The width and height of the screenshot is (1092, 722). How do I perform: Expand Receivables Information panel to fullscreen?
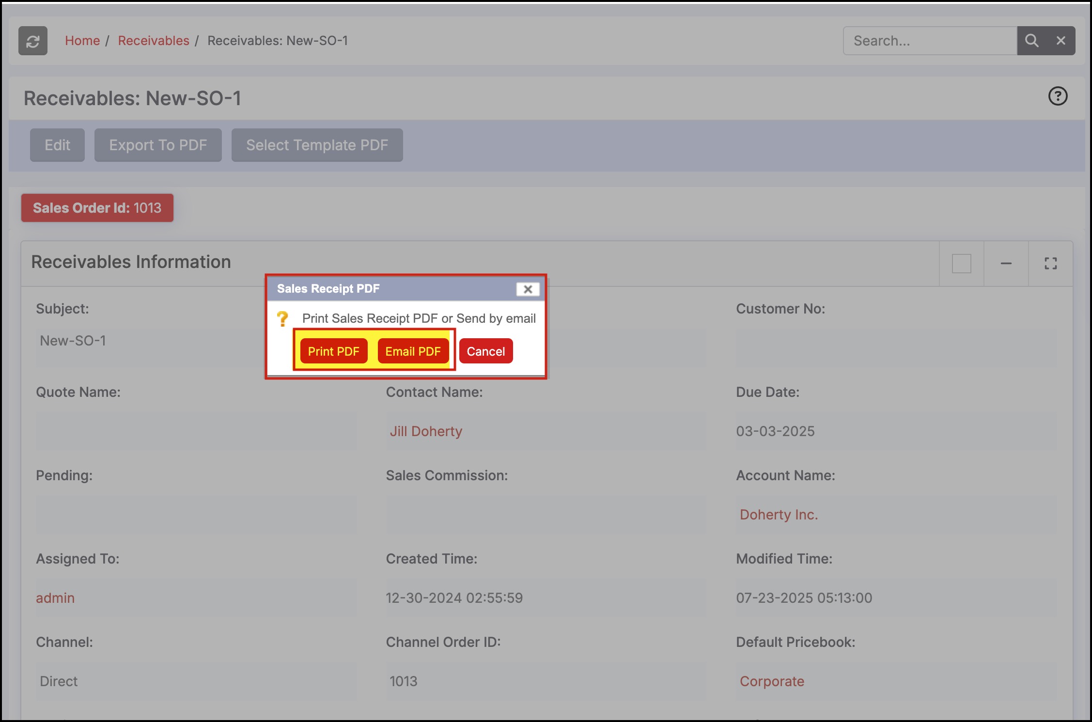click(1050, 264)
